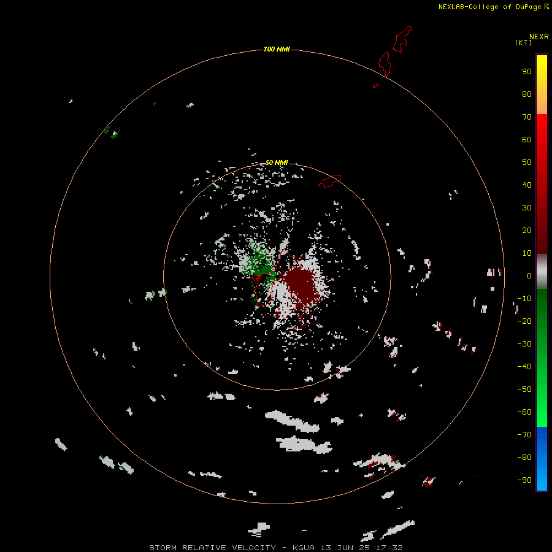
Task: Click the -80 value on the velocity scale
Action: (x=524, y=458)
